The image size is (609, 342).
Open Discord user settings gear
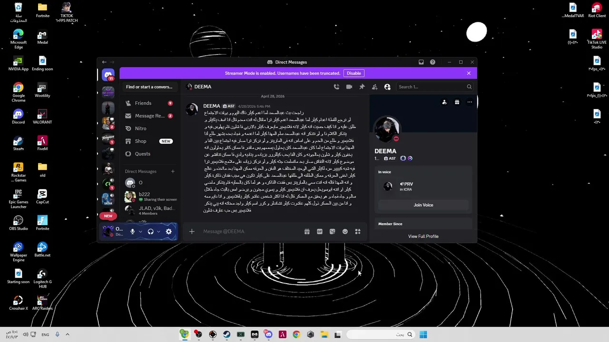point(169,231)
